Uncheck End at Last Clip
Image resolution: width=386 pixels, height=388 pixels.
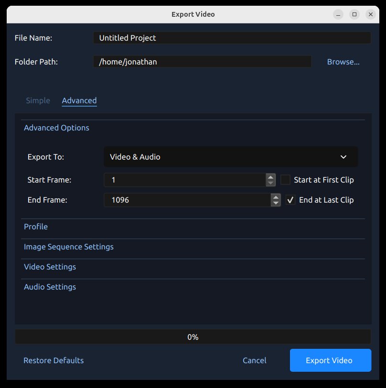pos(290,200)
